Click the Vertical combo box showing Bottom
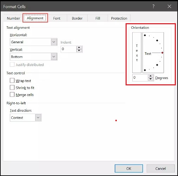Viewport: 178px width, 176px height. [x=33, y=57]
